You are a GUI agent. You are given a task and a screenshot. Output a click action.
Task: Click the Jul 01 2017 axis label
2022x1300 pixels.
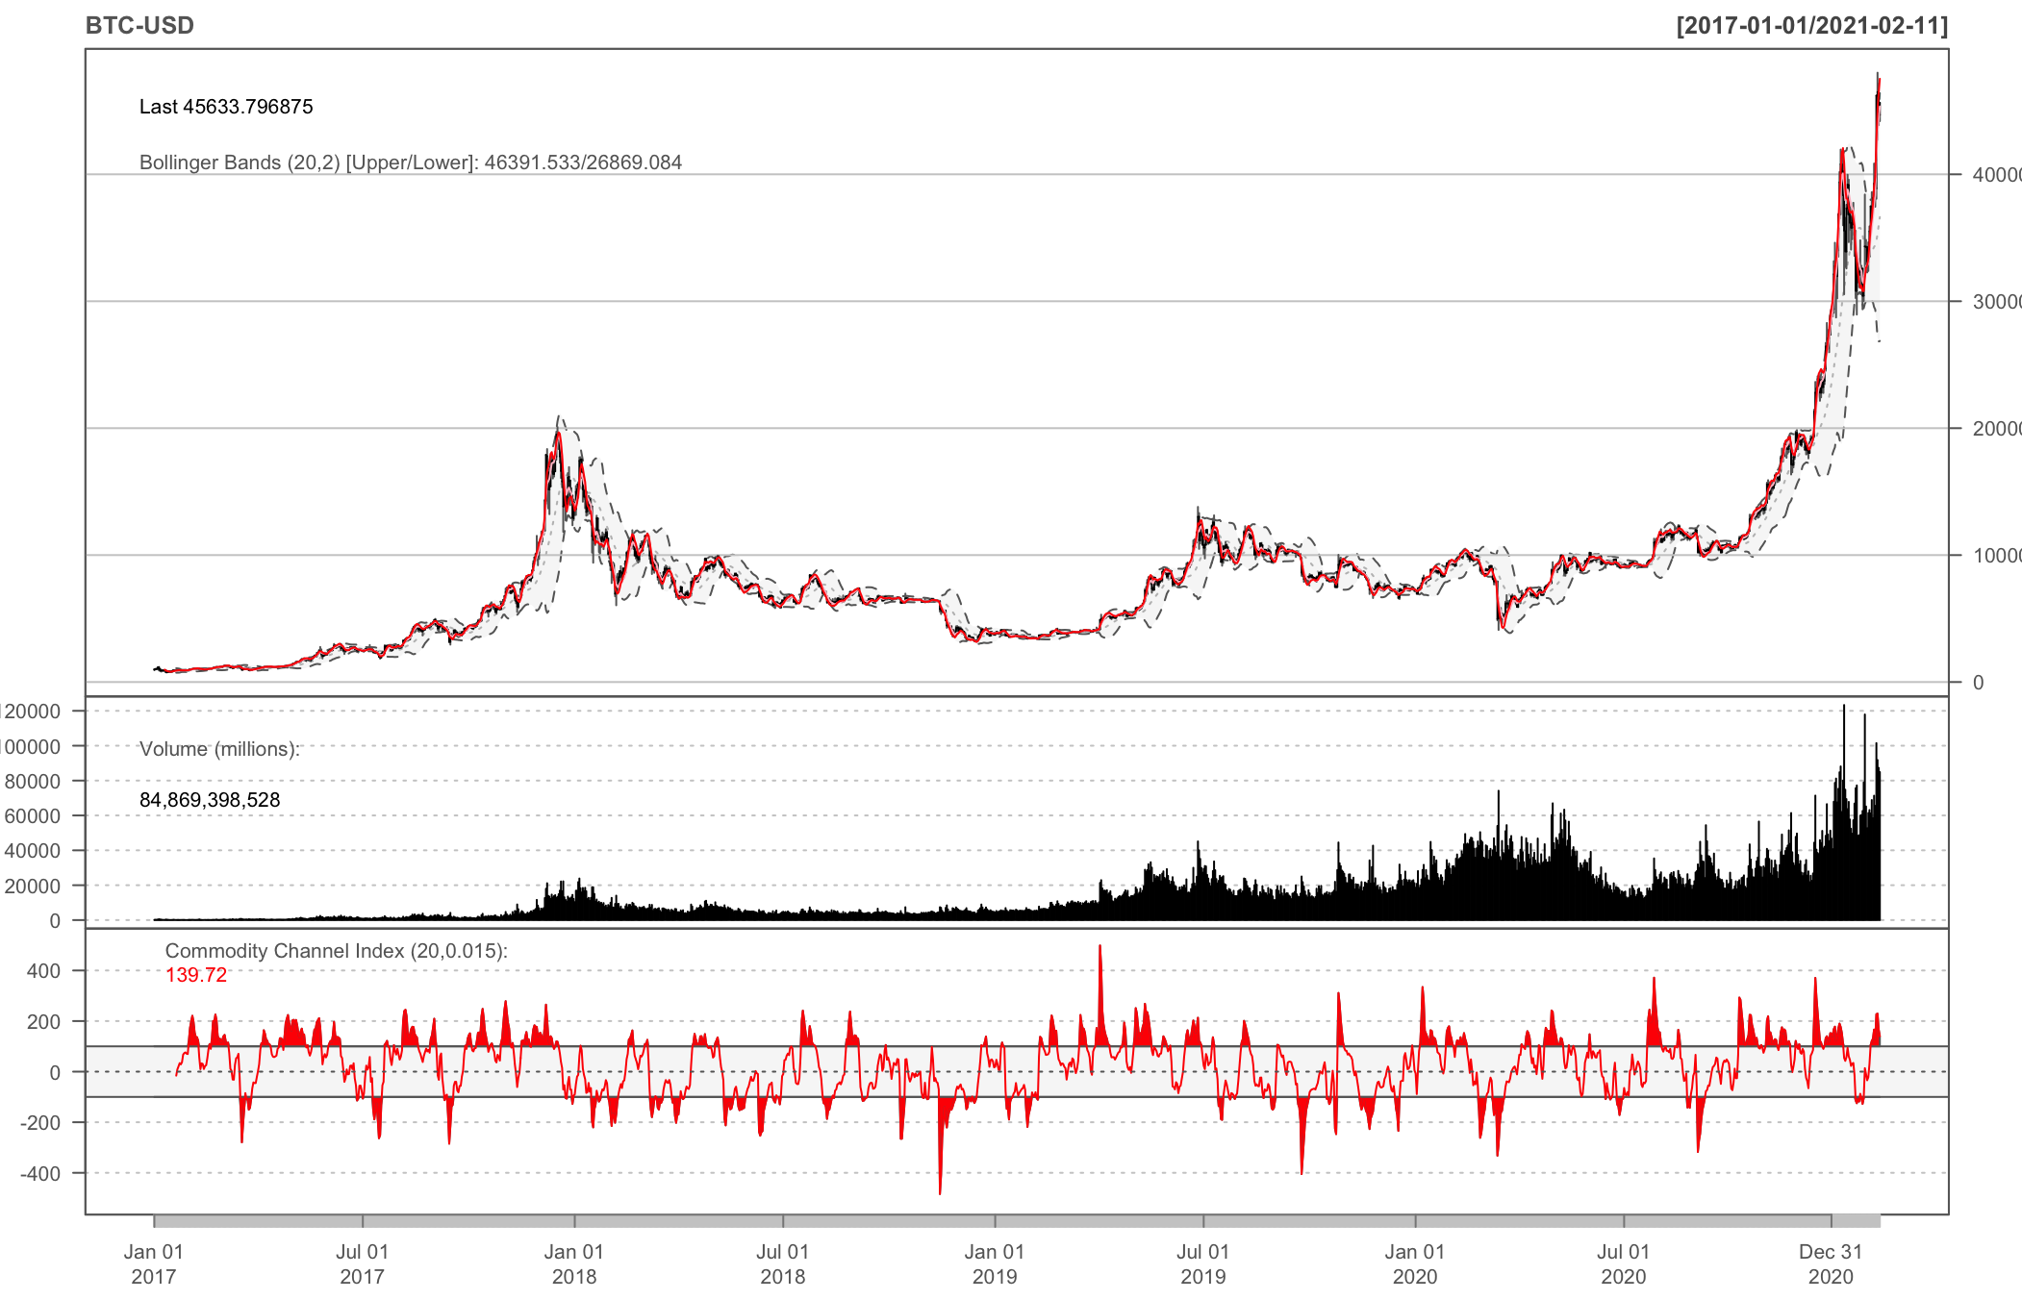tap(363, 1263)
